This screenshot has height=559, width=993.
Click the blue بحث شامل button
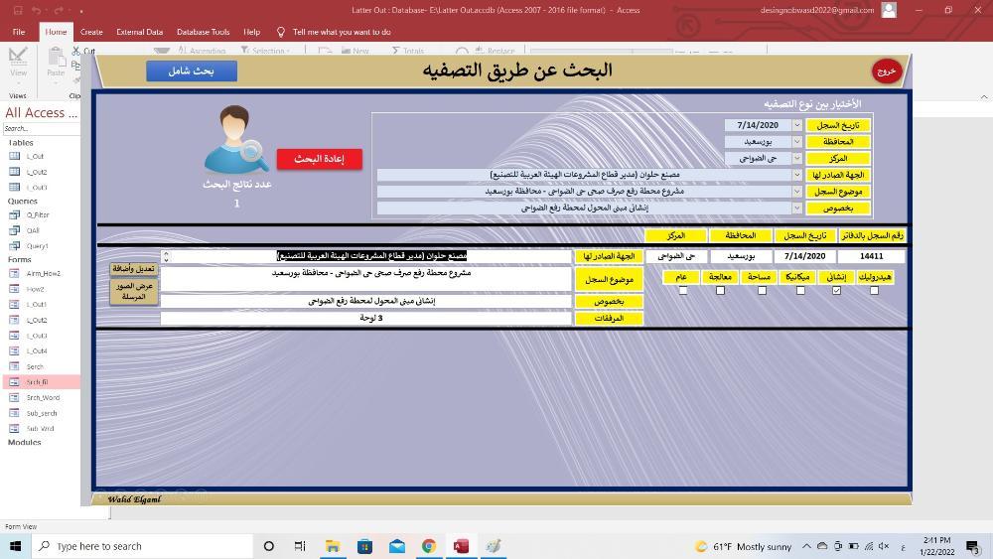(x=192, y=70)
